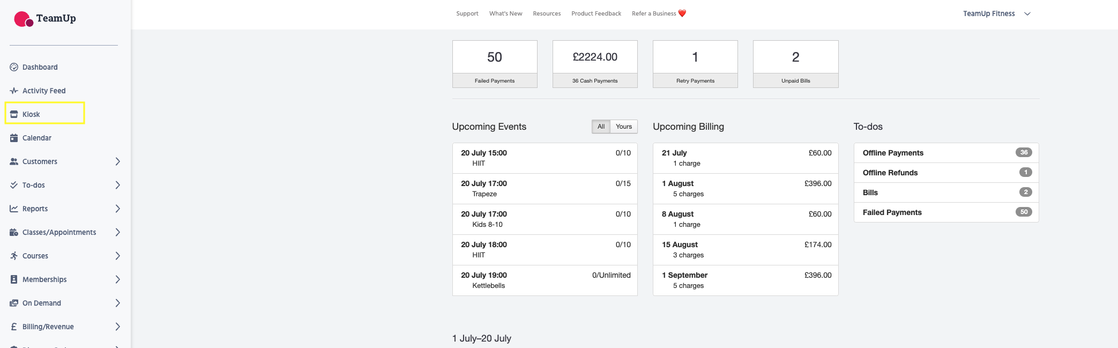Expand the Classes/Appointments submenu chevron
The height and width of the screenshot is (348, 1118).
118,232
